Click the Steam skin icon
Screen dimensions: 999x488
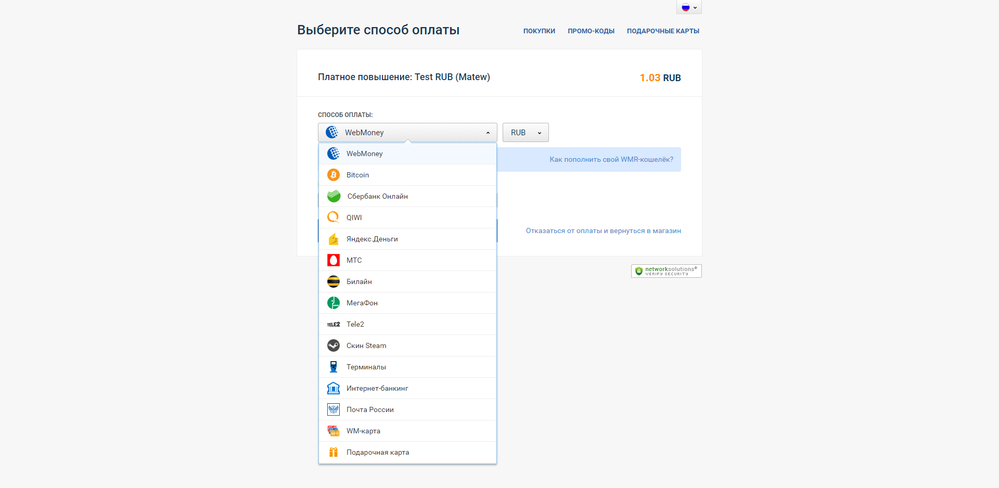334,345
